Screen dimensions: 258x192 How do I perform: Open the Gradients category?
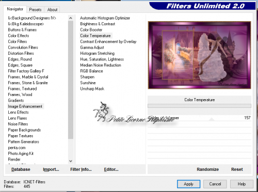pyautogui.click(x=16, y=101)
